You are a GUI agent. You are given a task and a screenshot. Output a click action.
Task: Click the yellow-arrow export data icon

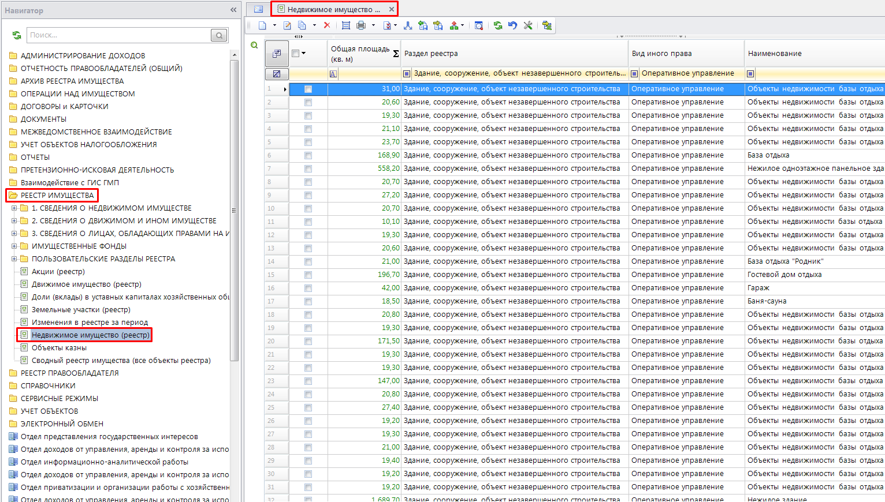pos(438,25)
